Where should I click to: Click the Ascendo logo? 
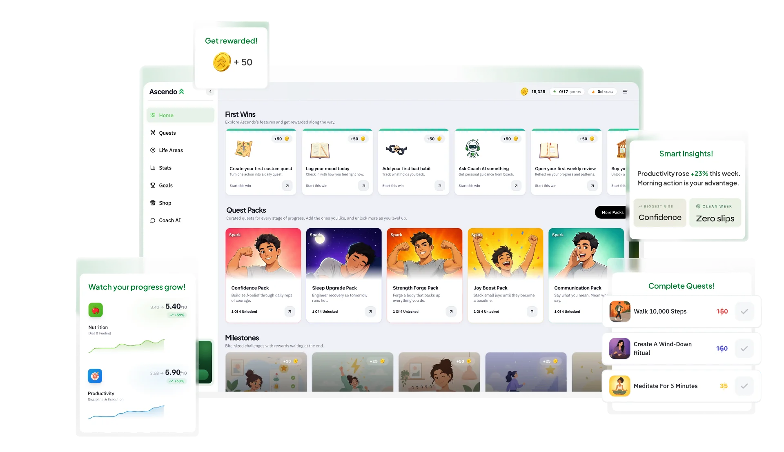pyautogui.click(x=167, y=92)
